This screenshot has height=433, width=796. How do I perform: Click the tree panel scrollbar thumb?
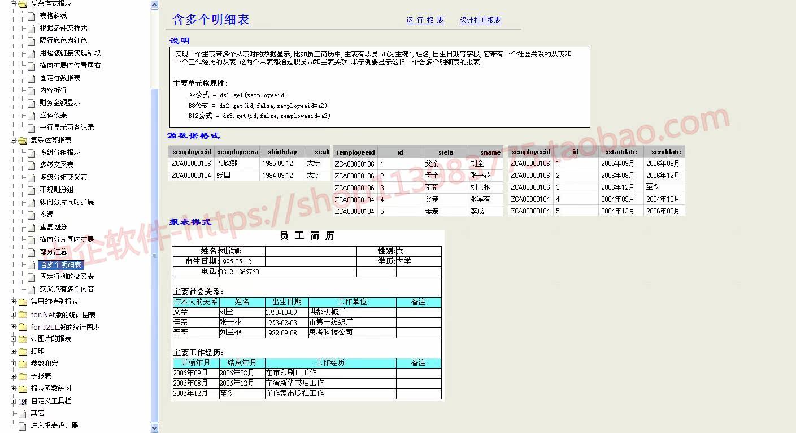[155, 255]
